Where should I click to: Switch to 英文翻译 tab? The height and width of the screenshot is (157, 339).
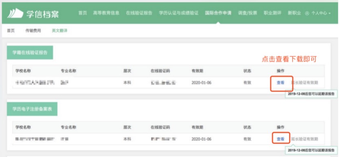pyautogui.click(x=59, y=31)
